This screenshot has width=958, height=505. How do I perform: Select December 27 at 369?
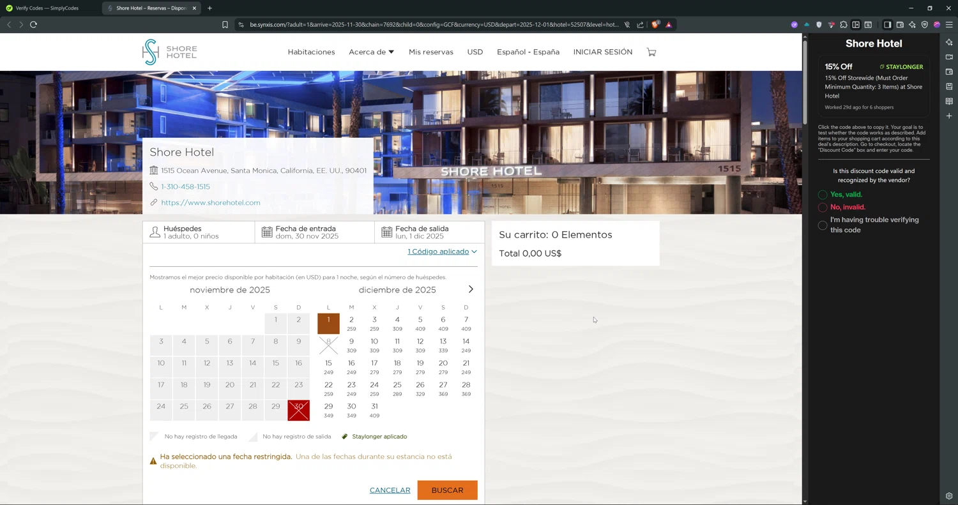(443, 388)
